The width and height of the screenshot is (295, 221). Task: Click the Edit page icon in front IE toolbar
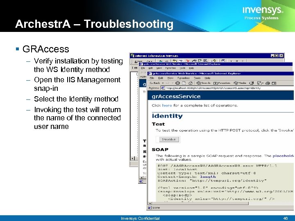pos(274,83)
